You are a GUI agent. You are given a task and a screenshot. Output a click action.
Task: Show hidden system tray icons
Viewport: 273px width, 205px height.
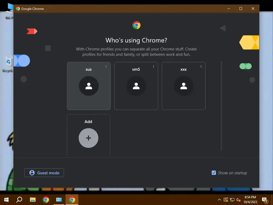click(x=219, y=200)
